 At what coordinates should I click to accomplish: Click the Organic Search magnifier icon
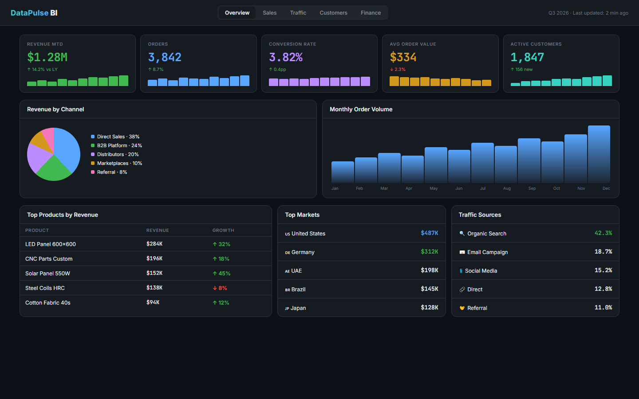click(x=462, y=234)
